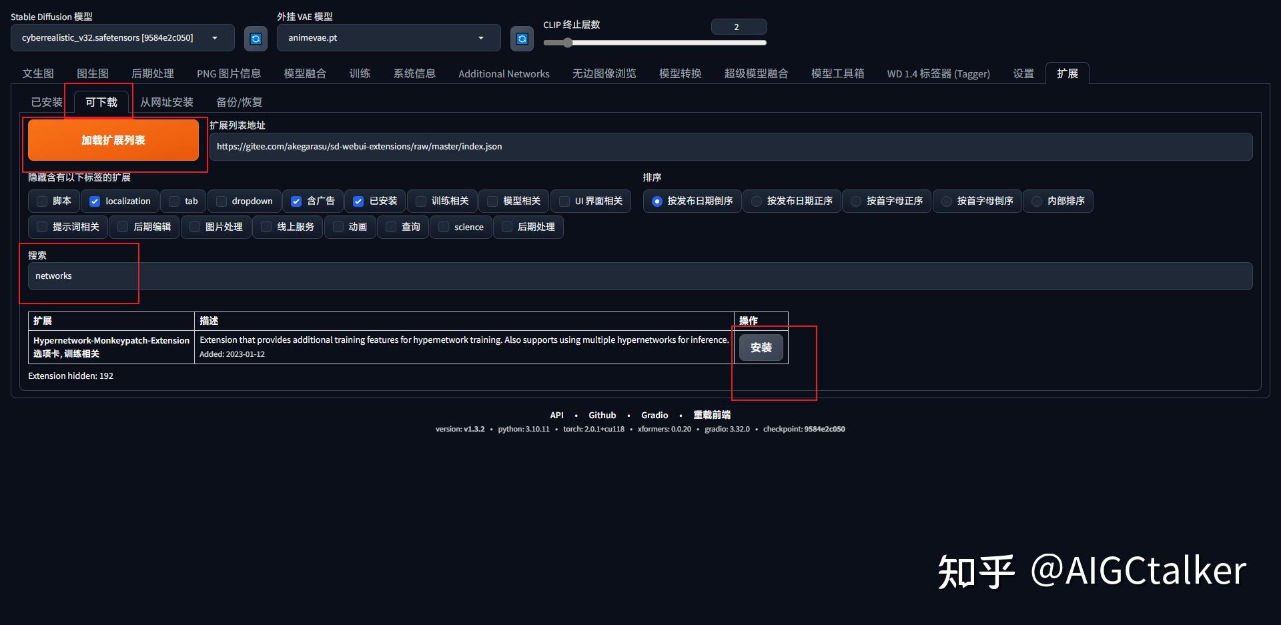Image resolution: width=1281 pixels, height=625 pixels.
Task: Select 内部排序 sorting
Action: [x=1036, y=201]
